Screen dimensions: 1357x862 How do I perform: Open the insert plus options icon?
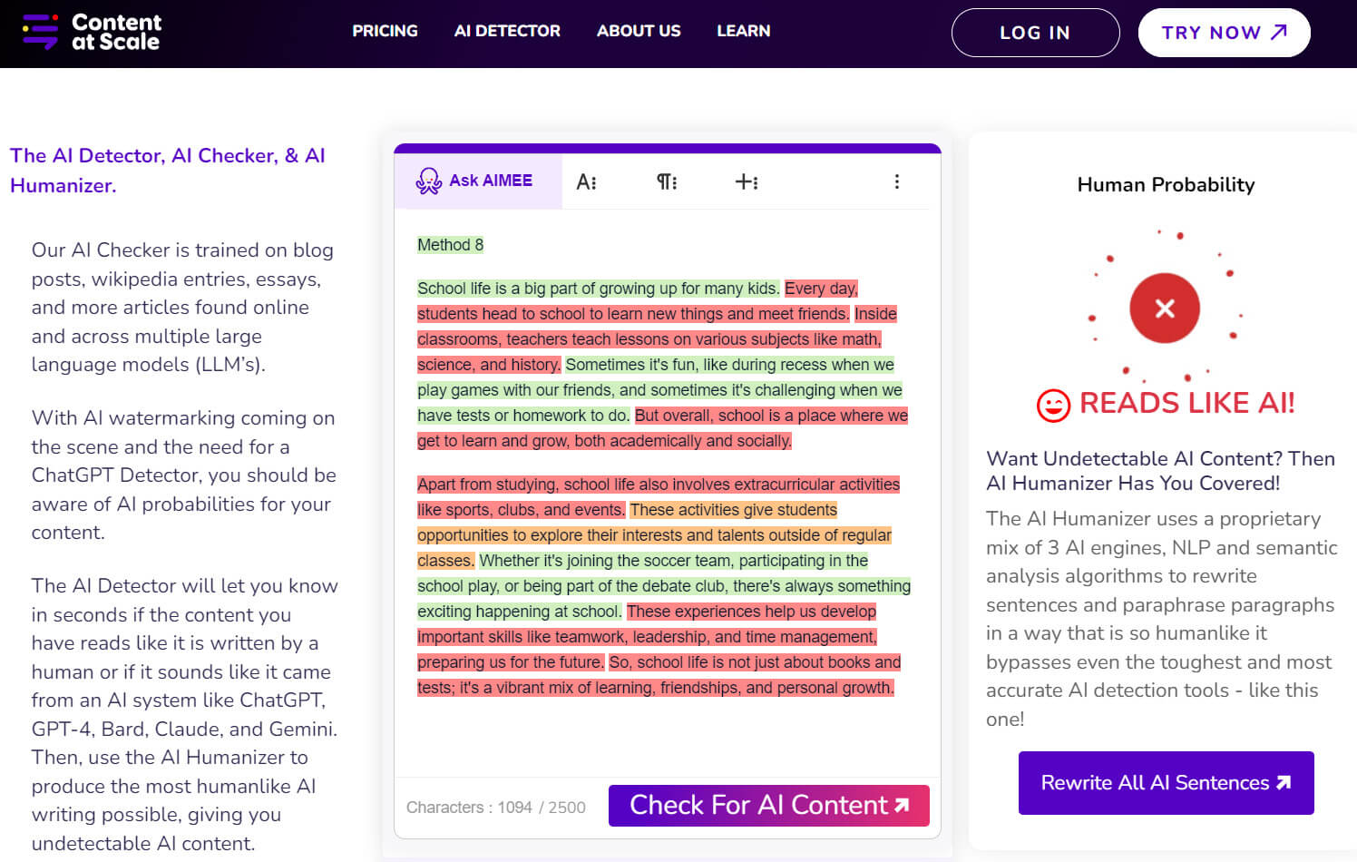[747, 181]
